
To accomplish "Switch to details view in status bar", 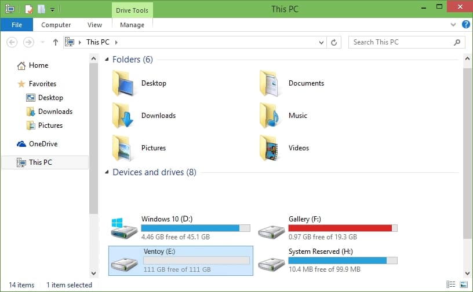I will [x=451, y=284].
